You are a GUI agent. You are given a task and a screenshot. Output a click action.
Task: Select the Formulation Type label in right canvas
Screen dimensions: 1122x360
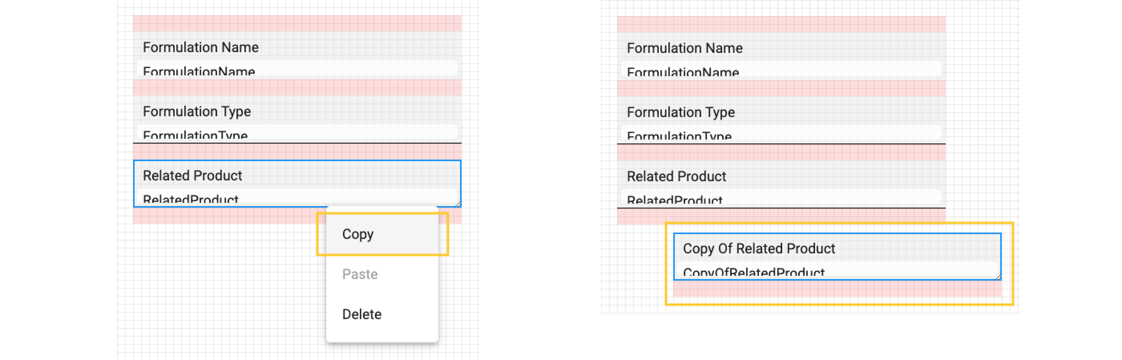tap(681, 112)
